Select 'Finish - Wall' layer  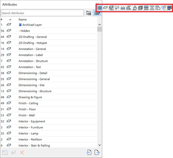tap(49, 116)
